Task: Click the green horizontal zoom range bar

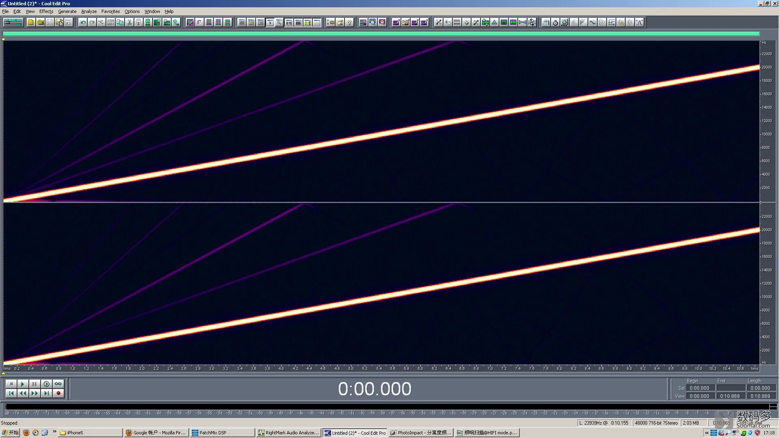Action: point(381,34)
